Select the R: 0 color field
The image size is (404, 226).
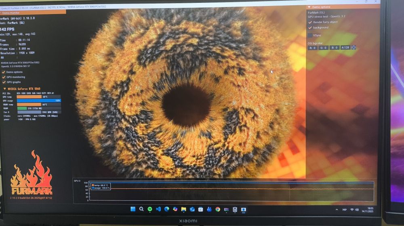[x=313, y=48]
